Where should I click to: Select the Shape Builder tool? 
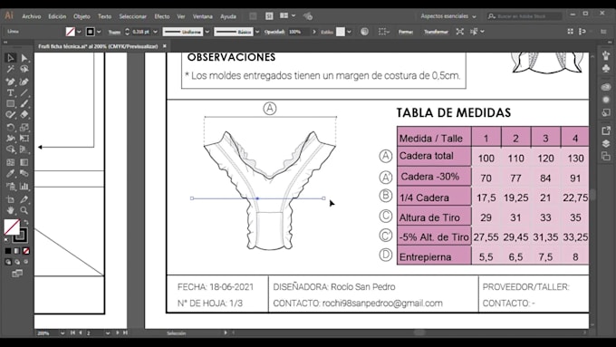click(x=10, y=149)
